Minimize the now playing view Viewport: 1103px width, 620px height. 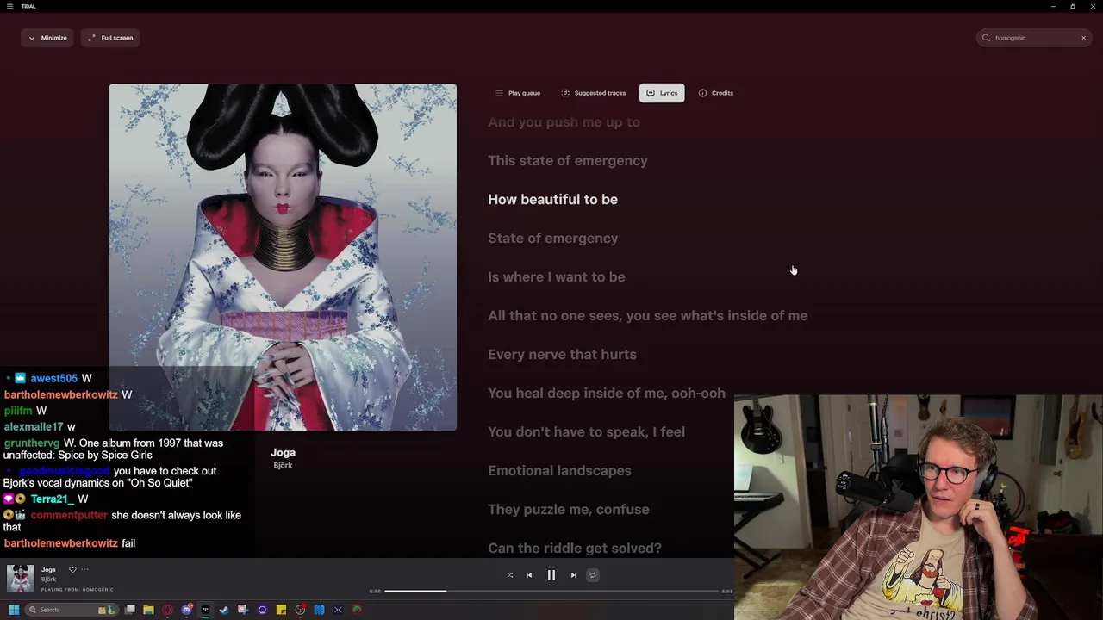[x=47, y=38]
